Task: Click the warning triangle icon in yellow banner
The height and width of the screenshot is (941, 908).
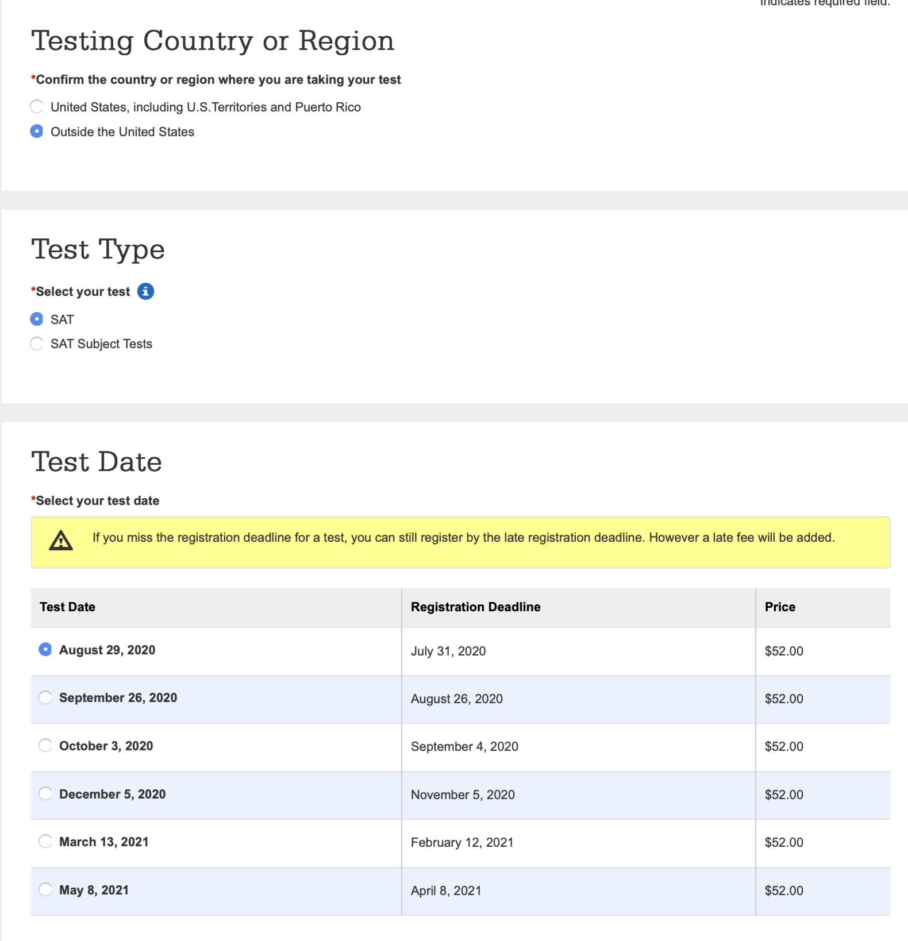Action: (61, 541)
